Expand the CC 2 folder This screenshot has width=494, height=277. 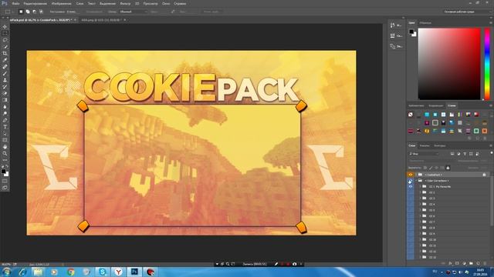point(420,192)
